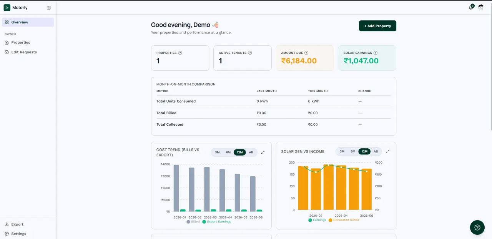Click the Properties info help icon

click(180, 53)
